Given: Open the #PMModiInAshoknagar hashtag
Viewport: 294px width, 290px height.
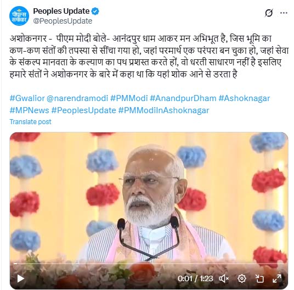Looking at the screenshot, I should pyautogui.click(x=163, y=110).
